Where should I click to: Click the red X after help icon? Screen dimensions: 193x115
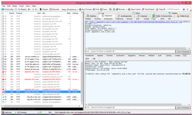[188, 9]
